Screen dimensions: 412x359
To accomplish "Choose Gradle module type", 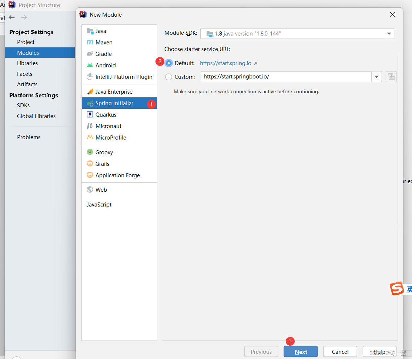I will pyautogui.click(x=119, y=54).
